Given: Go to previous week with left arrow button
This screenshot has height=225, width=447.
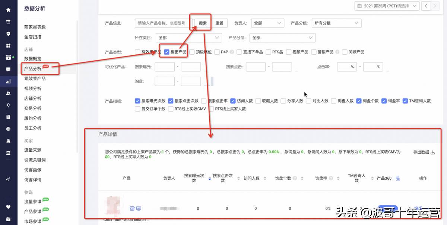Looking at the screenshot, I should click(426, 6).
